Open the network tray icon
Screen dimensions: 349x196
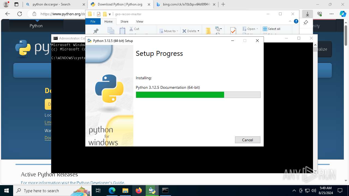[307, 191]
